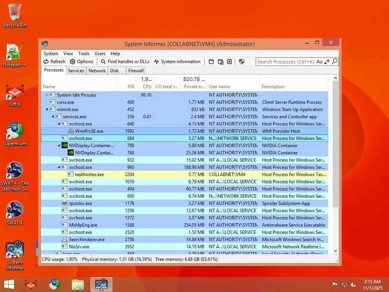Viewport: 389px width, 292px height.
Task: Open System Informer desktop shortcut
Action: 15,255
